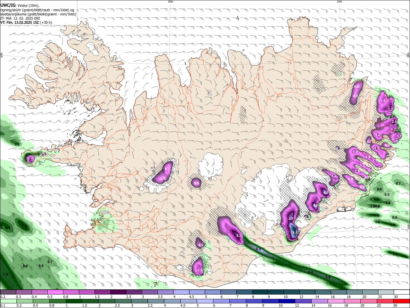Click the "Vindur (10m)," heading text

pyautogui.click(x=28, y=5)
